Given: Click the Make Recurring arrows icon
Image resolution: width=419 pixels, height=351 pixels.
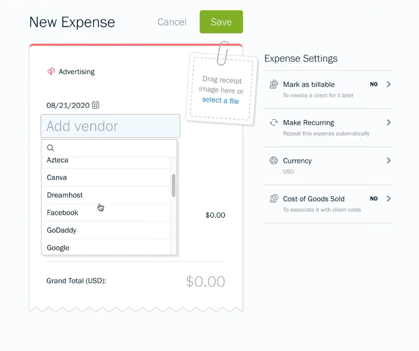Looking at the screenshot, I should pos(274,122).
